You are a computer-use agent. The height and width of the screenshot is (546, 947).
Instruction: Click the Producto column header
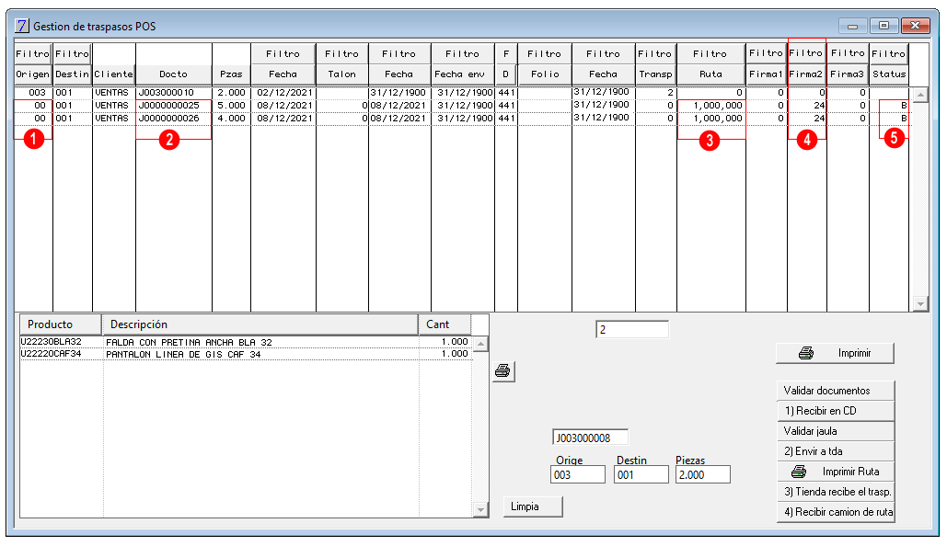61,324
